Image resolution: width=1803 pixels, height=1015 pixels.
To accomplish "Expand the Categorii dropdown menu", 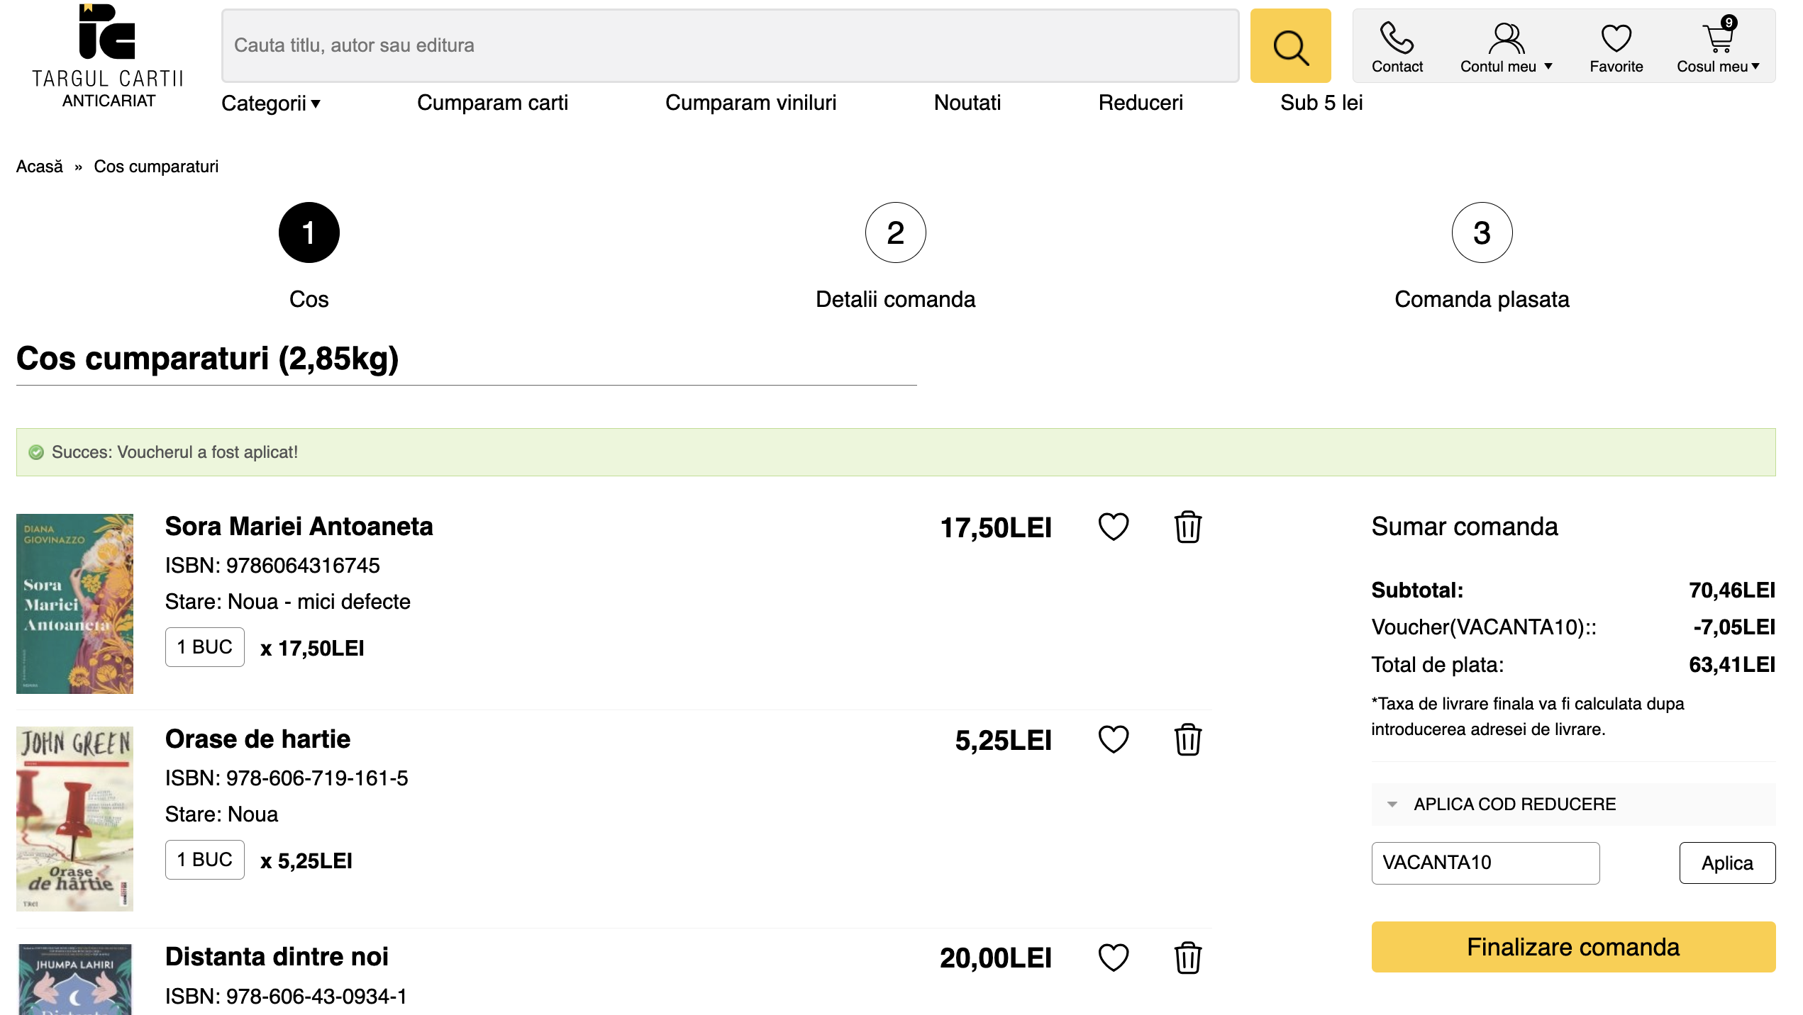I will coord(271,103).
